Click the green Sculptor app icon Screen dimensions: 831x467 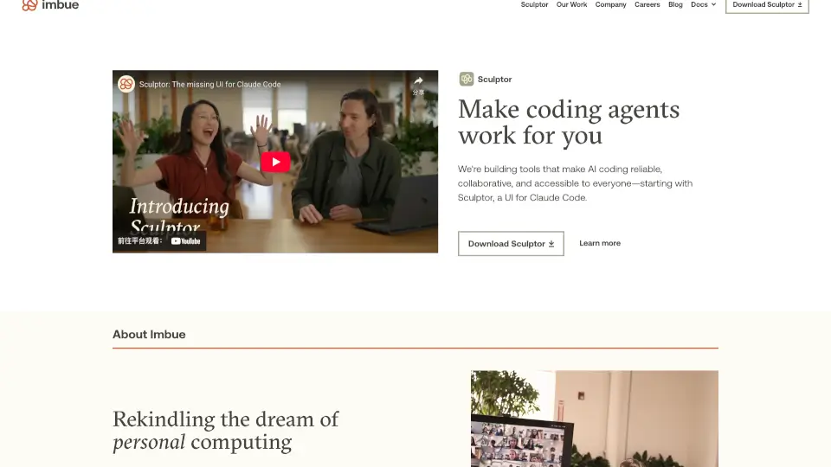click(467, 79)
